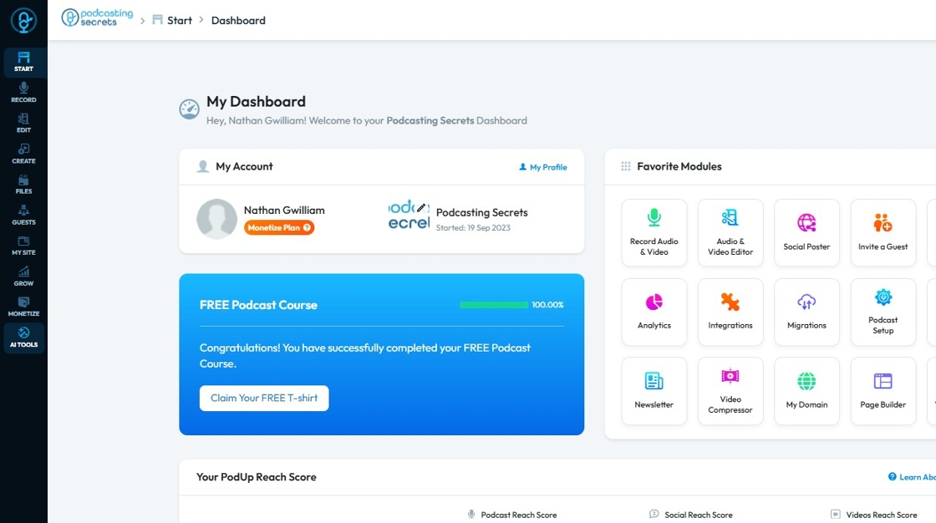Open the Integrations module
The width and height of the screenshot is (936, 523).
730,312
